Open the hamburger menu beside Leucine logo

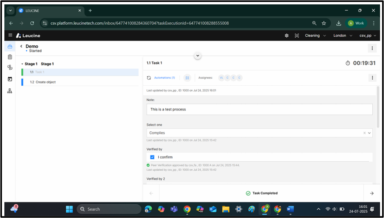[10, 36]
